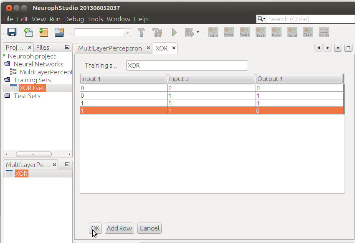
Task: Click the Reset network icon
Action: [x=276, y=32]
